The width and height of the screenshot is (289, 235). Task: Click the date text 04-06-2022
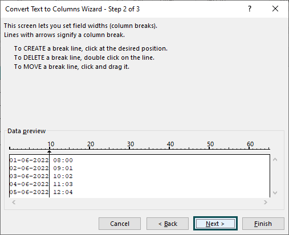[x=29, y=184]
